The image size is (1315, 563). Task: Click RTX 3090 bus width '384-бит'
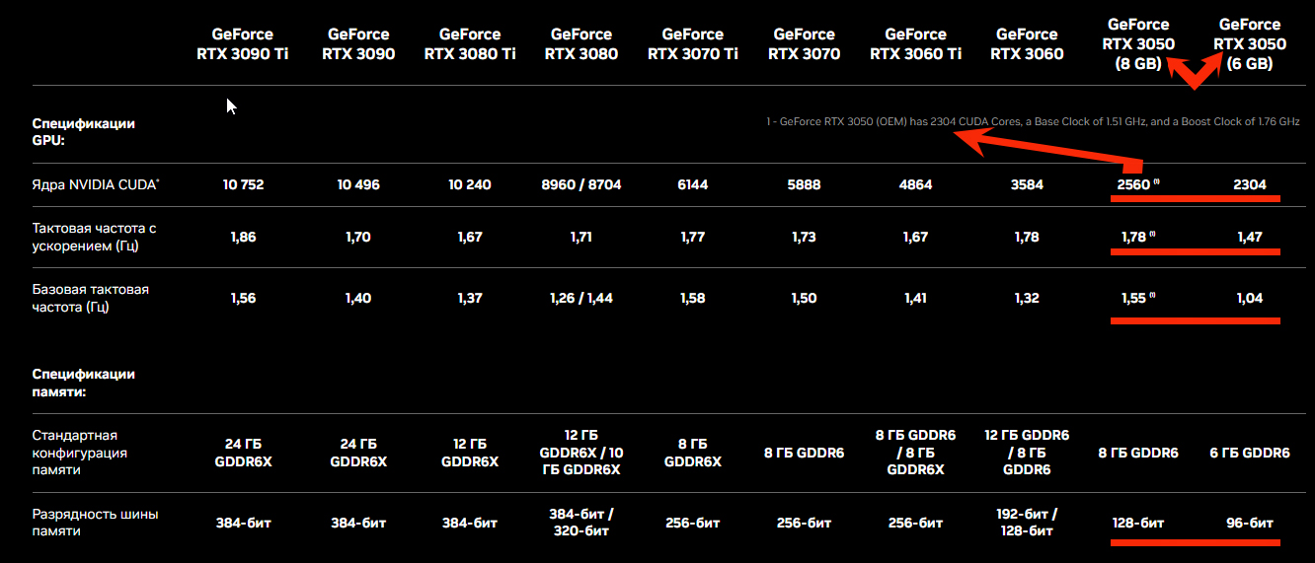coord(358,523)
